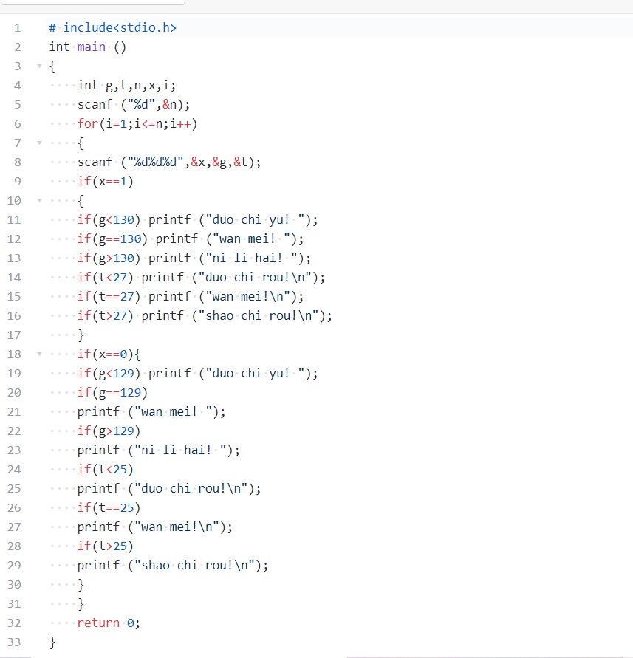633x658 pixels.
Task: Click line number 1 in the gutter
Action: (x=17, y=28)
